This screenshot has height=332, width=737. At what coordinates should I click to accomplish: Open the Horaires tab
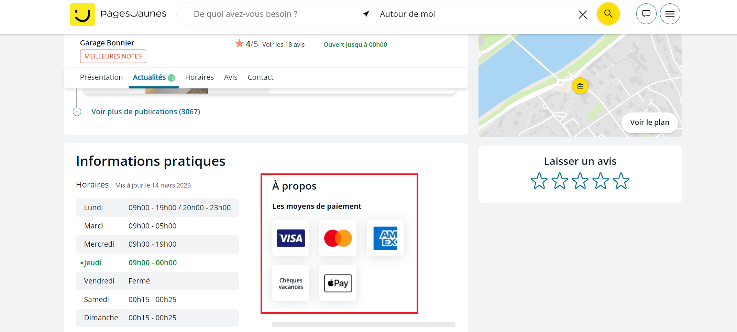[x=199, y=77]
